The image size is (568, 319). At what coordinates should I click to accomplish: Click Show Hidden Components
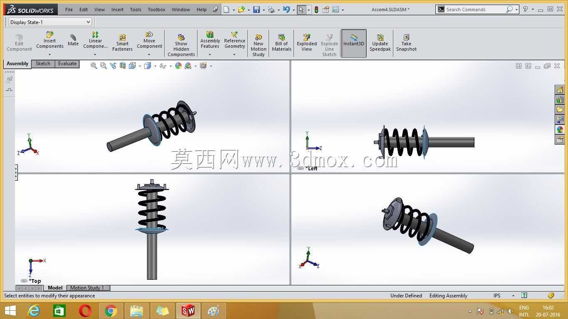[181, 45]
